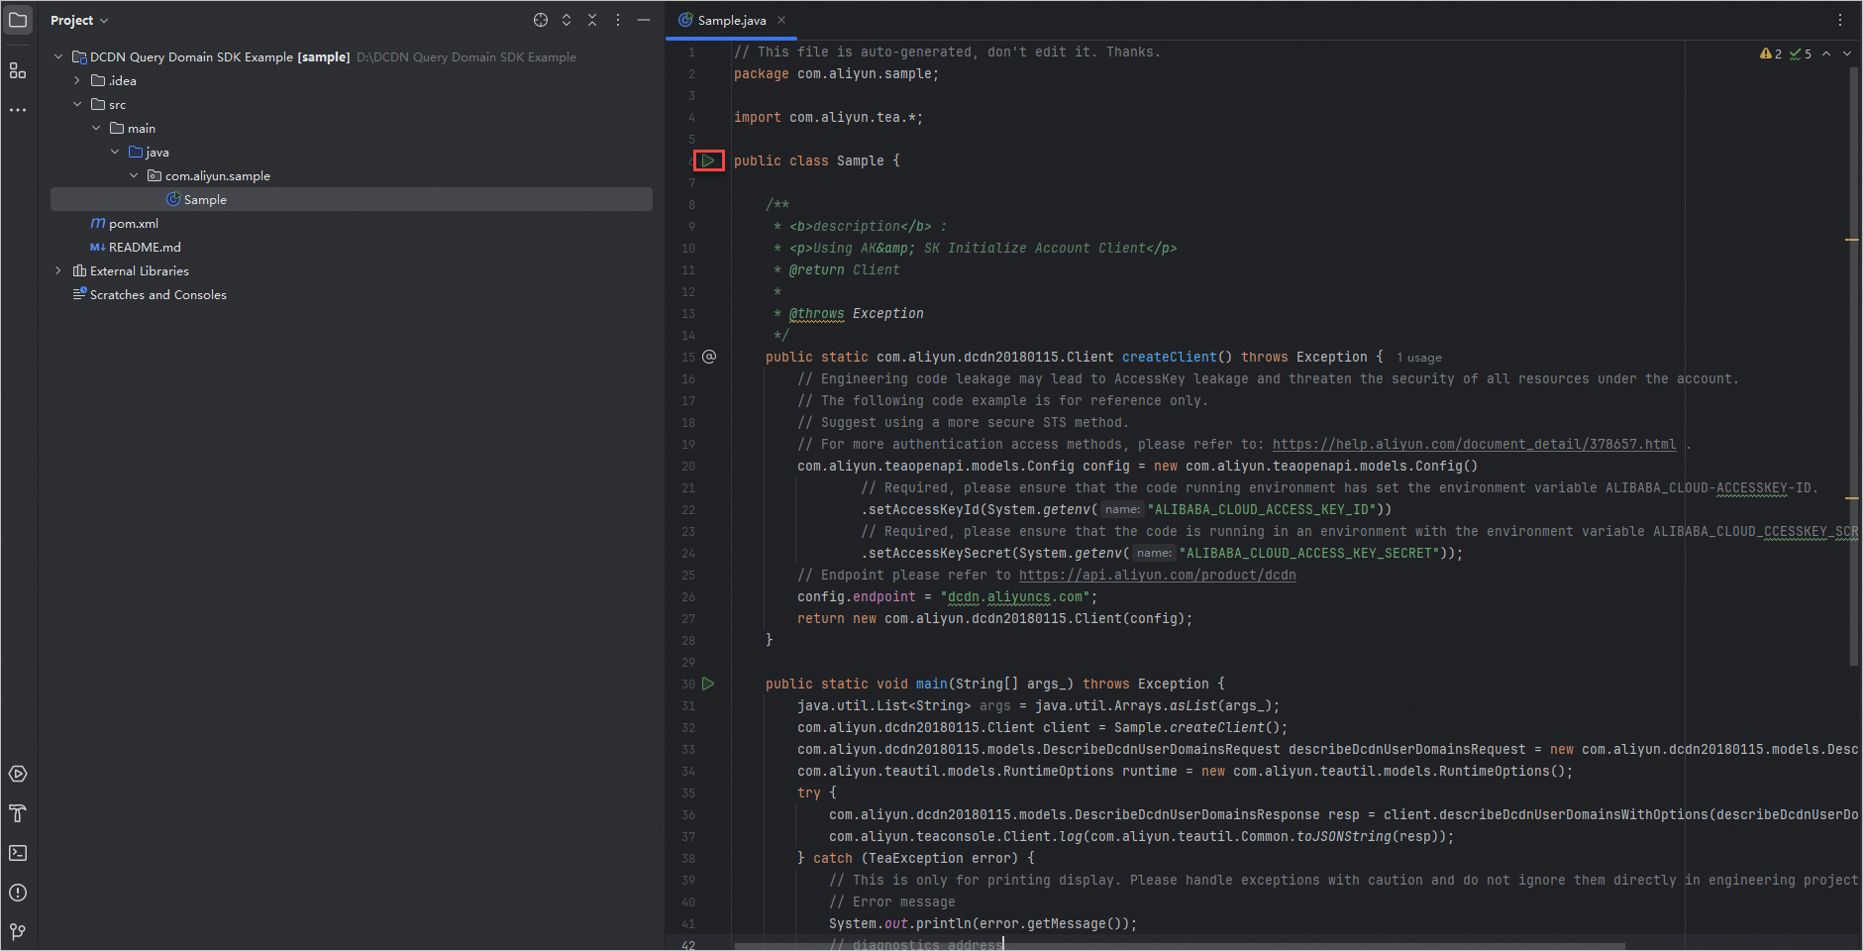Open pom.xml in project tree
The width and height of the screenshot is (1863, 951).
coord(133,223)
